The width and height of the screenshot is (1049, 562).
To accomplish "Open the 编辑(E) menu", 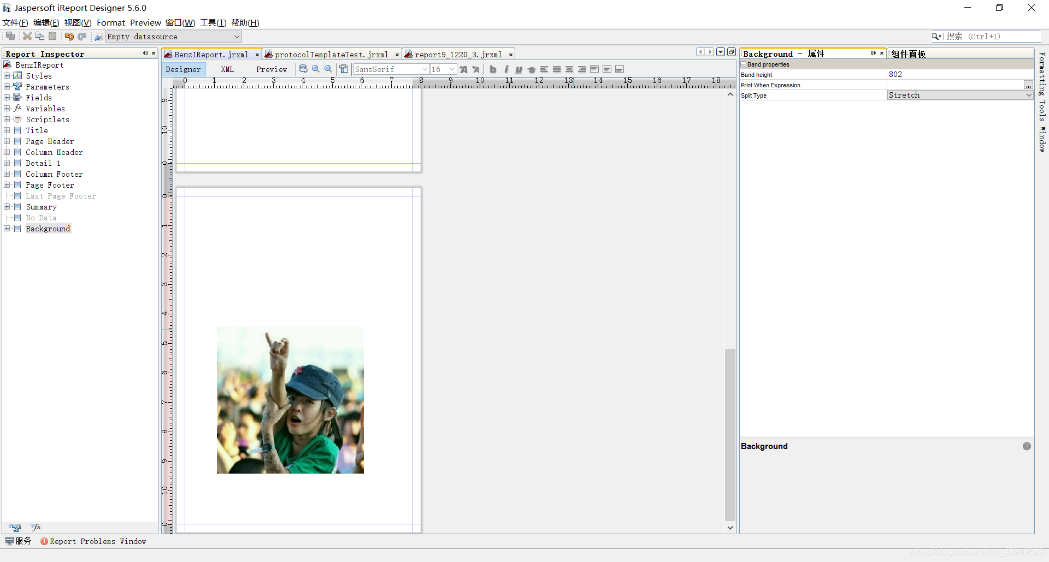I will coord(46,22).
